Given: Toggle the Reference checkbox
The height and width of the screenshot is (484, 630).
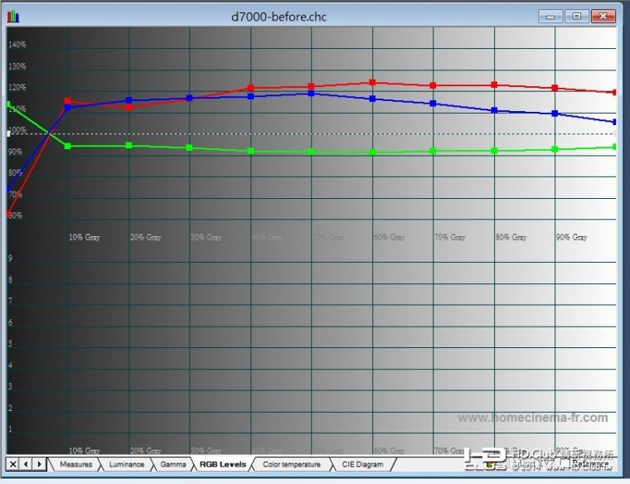Looking at the screenshot, I should click(x=564, y=464).
